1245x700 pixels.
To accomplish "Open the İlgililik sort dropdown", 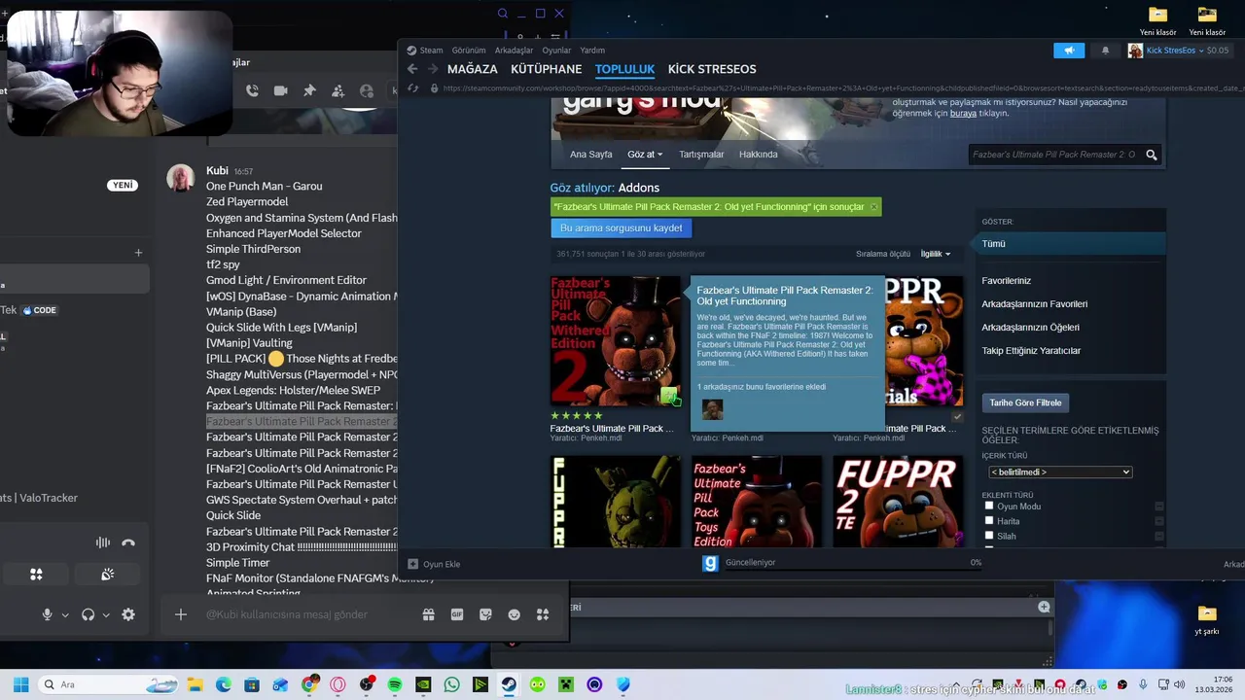I will (x=936, y=254).
